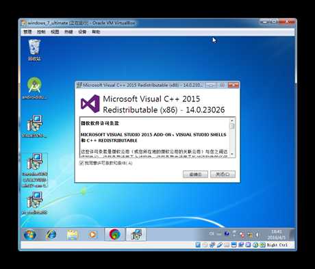315x269 pixels.
Task: Click the installer taskbar button
Action: pos(136,234)
